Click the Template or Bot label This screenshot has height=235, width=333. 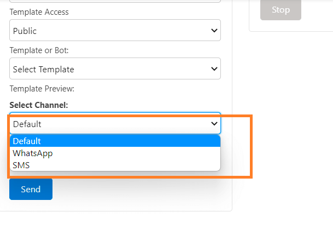(39, 50)
